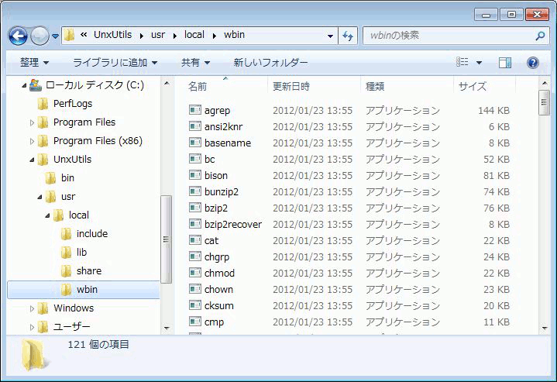Image resolution: width=557 pixels, height=382 pixels.
Task: Open the 整理 organize menu
Action: (x=34, y=63)
